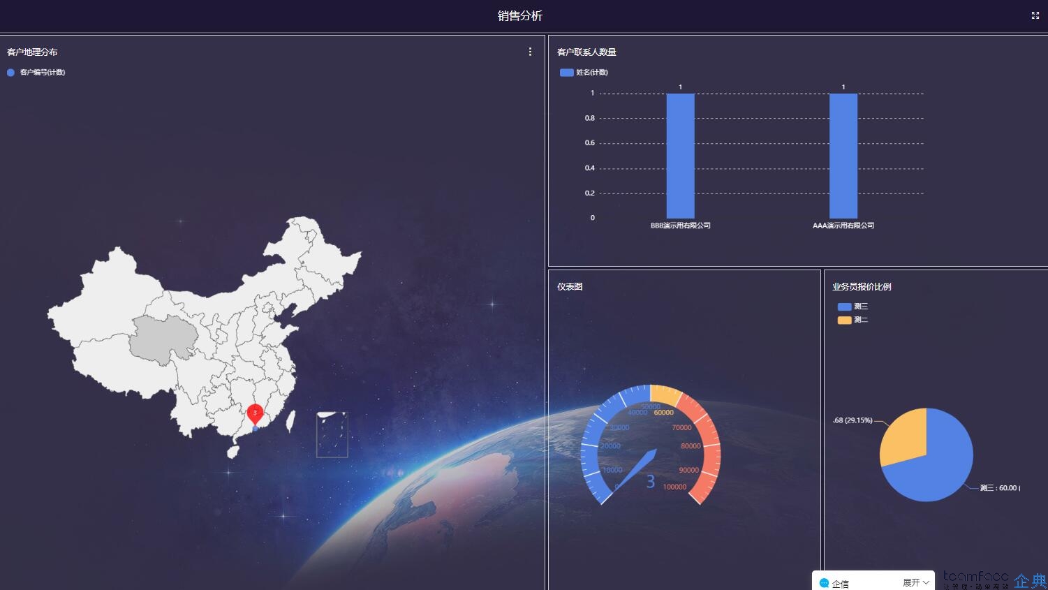Open the fullscreen toggle icon at top right
Viewport: 1048px width, 590px height.
pos(1035,15)
